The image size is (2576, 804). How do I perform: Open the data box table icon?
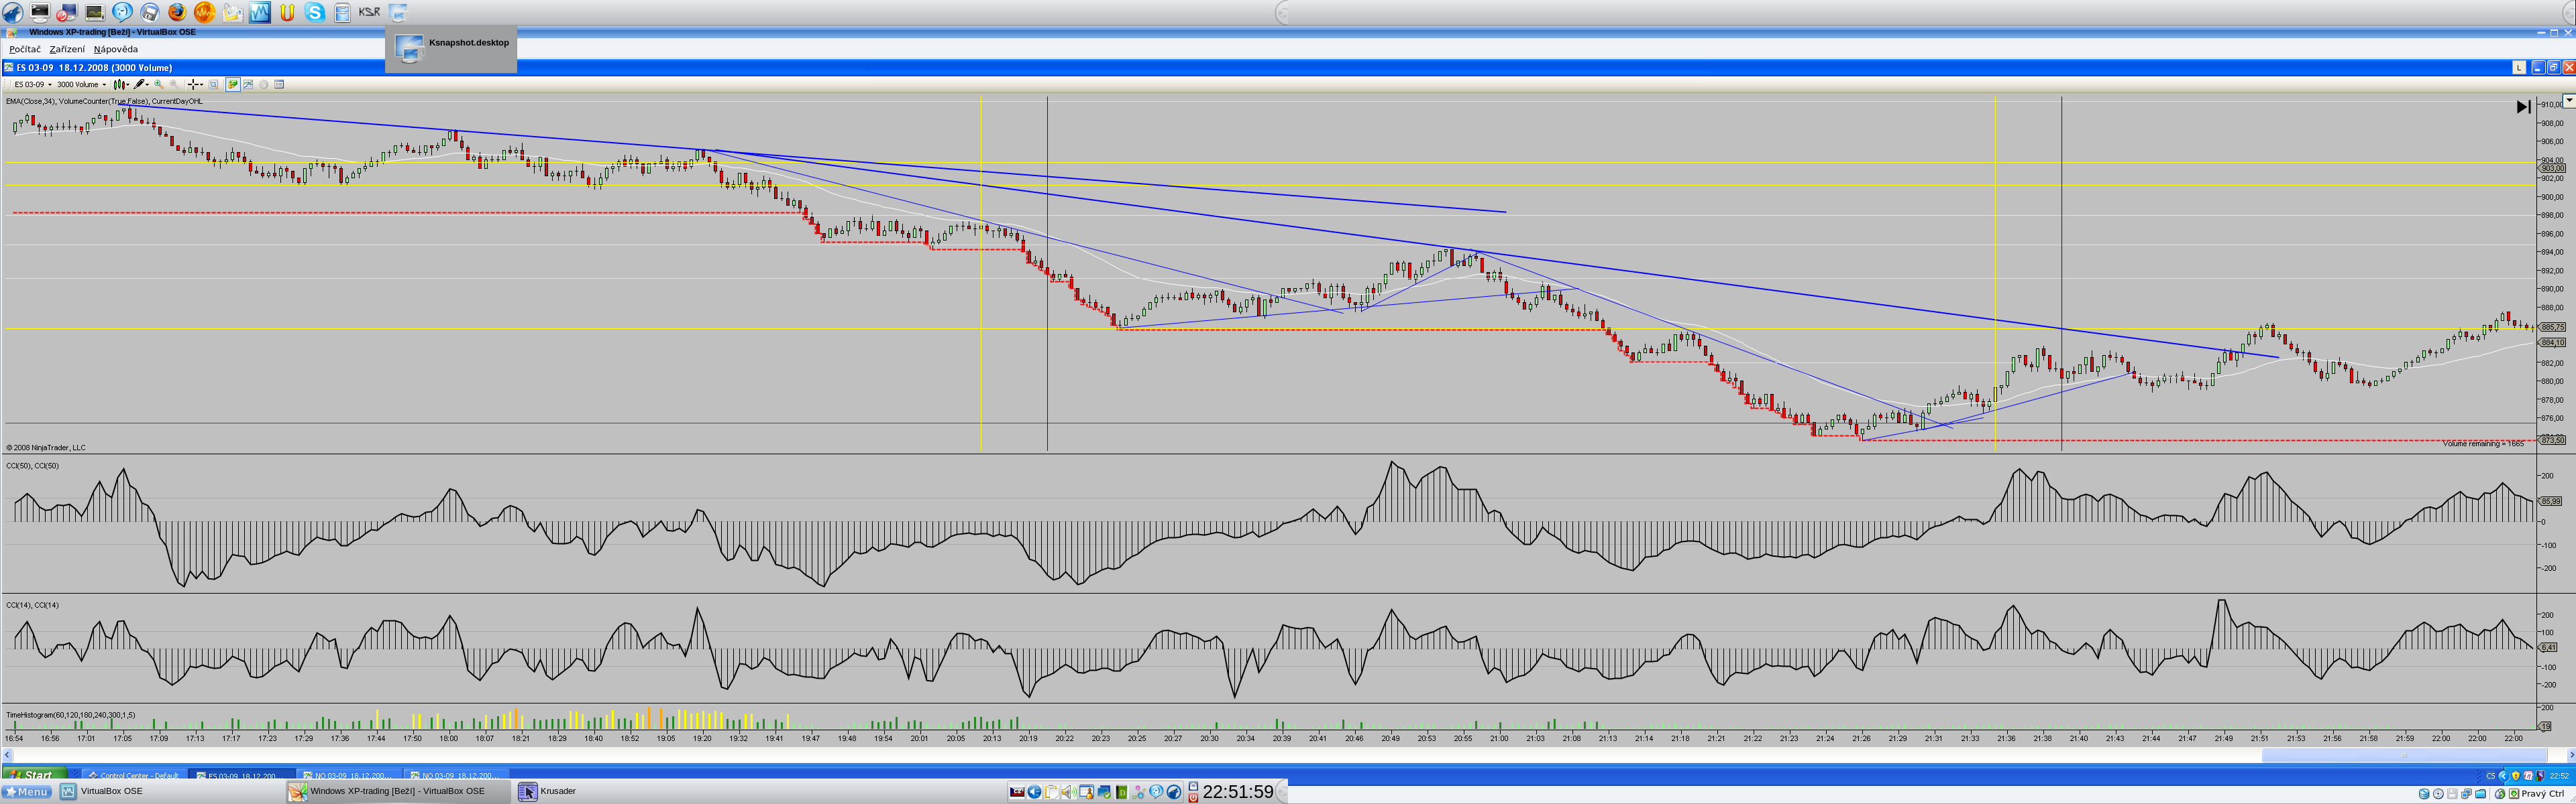coord(279,85)
